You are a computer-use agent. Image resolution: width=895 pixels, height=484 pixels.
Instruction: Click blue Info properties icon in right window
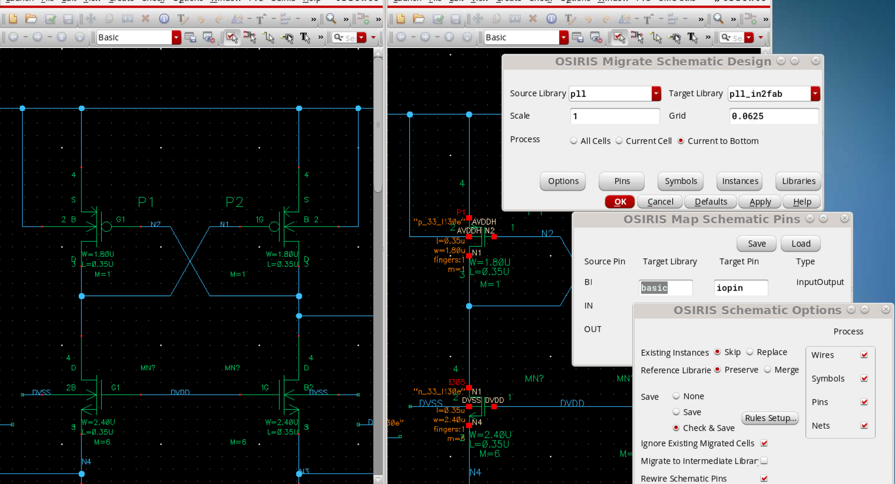(551, 19)
